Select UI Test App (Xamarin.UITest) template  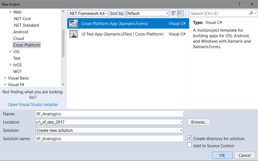pos(128,34)
